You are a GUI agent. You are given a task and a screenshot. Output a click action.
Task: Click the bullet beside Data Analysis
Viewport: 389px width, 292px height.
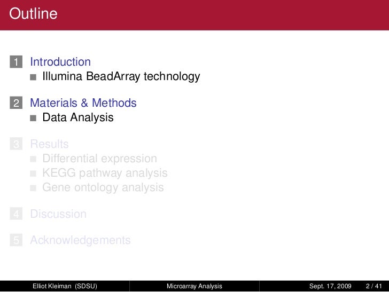point(33,118)
